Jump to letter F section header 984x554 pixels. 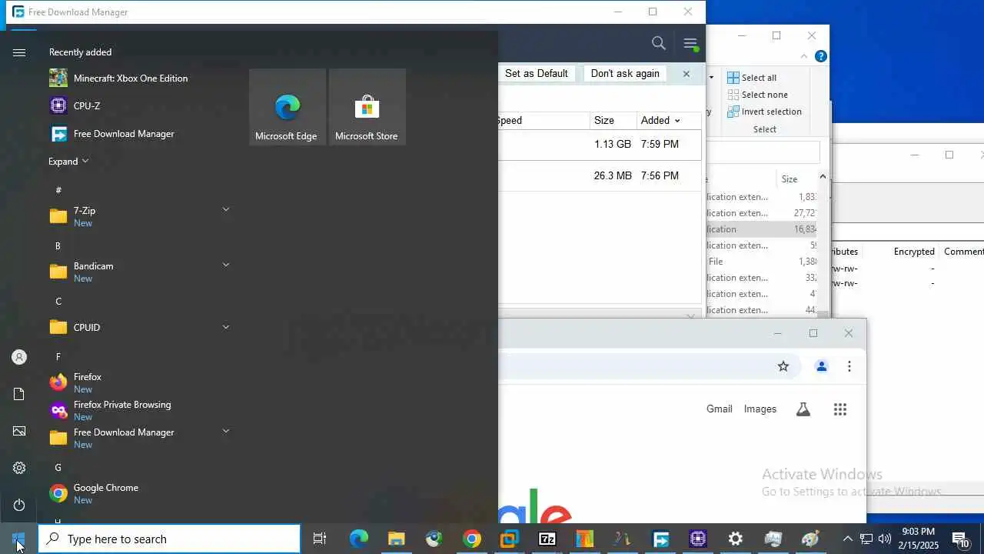[x=58, y=357]
